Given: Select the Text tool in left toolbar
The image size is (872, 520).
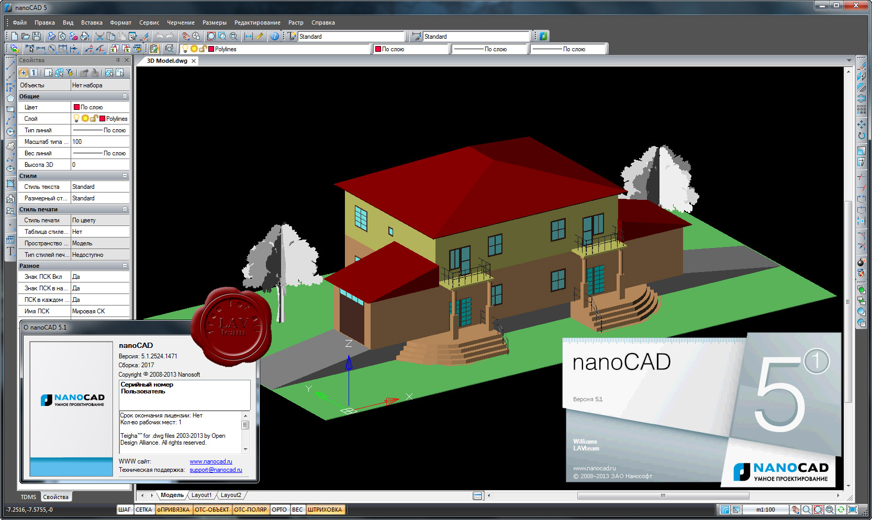Looking at the screenshot, I should [x=10, y=251].
